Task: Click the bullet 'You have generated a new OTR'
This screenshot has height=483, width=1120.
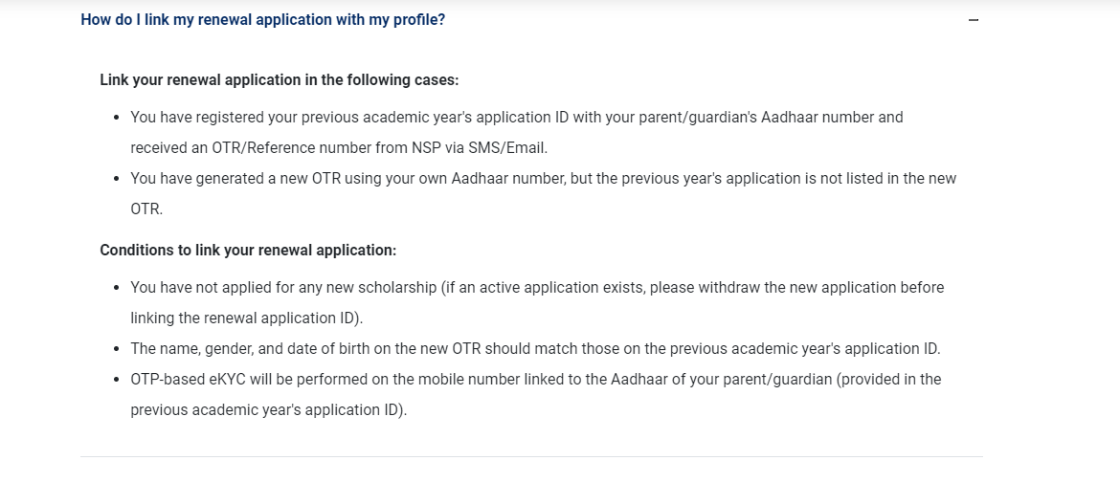Action: click(x=543, y=178)
